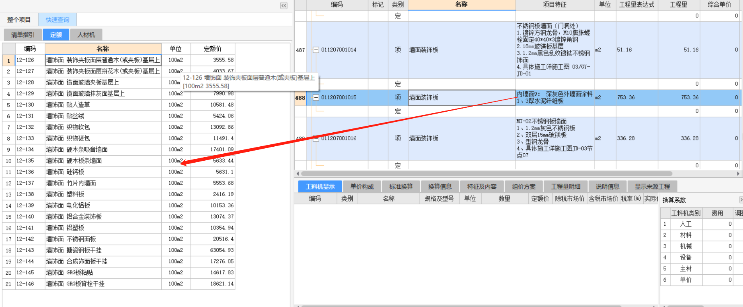
Task: Select 墙饰面 贴人造革 row
Action: (x=119, y=105)
